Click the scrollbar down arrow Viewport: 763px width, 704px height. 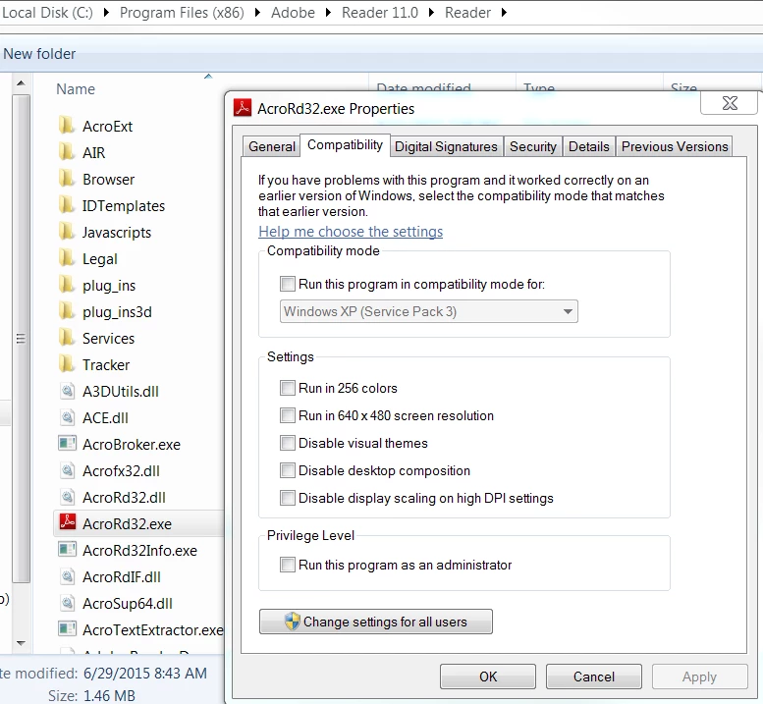[21, 643]
